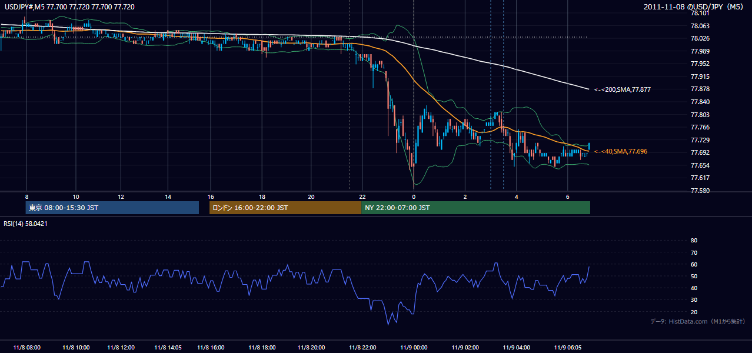Image resolution: width=752 pixels, height=353 pixels.
Task: Click price axis value 77.989
Action: point(700,51)
